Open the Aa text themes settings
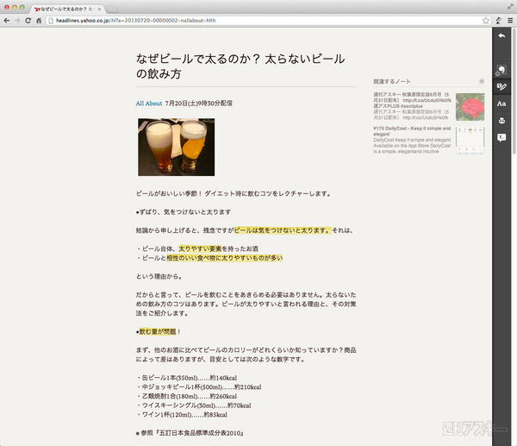 click(501, 104)
